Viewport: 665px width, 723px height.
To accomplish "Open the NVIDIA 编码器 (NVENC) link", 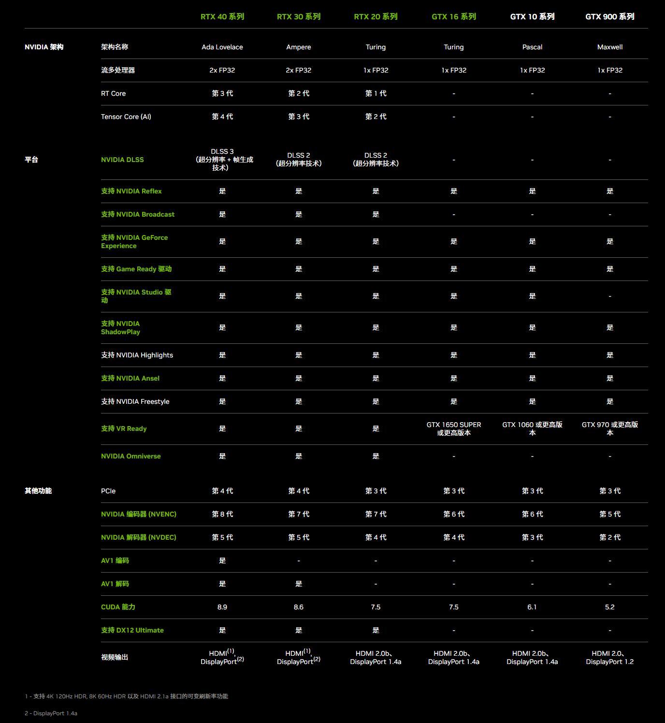I will pyautogui.click(x=139, y=514).
